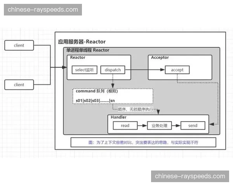Click the upper client box
The image size is (233, 186).
[x=19, y=45]
